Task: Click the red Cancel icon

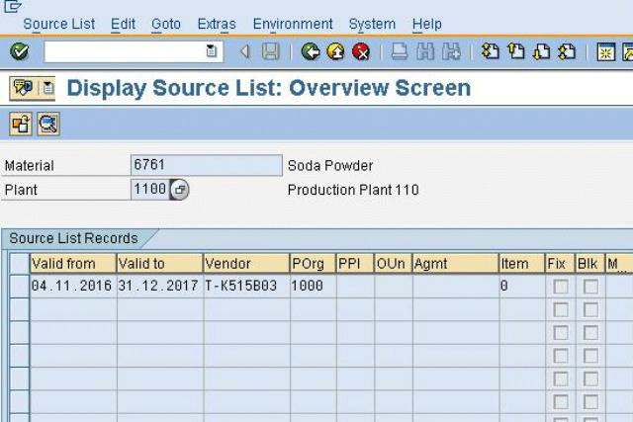Action: [361, 51]
